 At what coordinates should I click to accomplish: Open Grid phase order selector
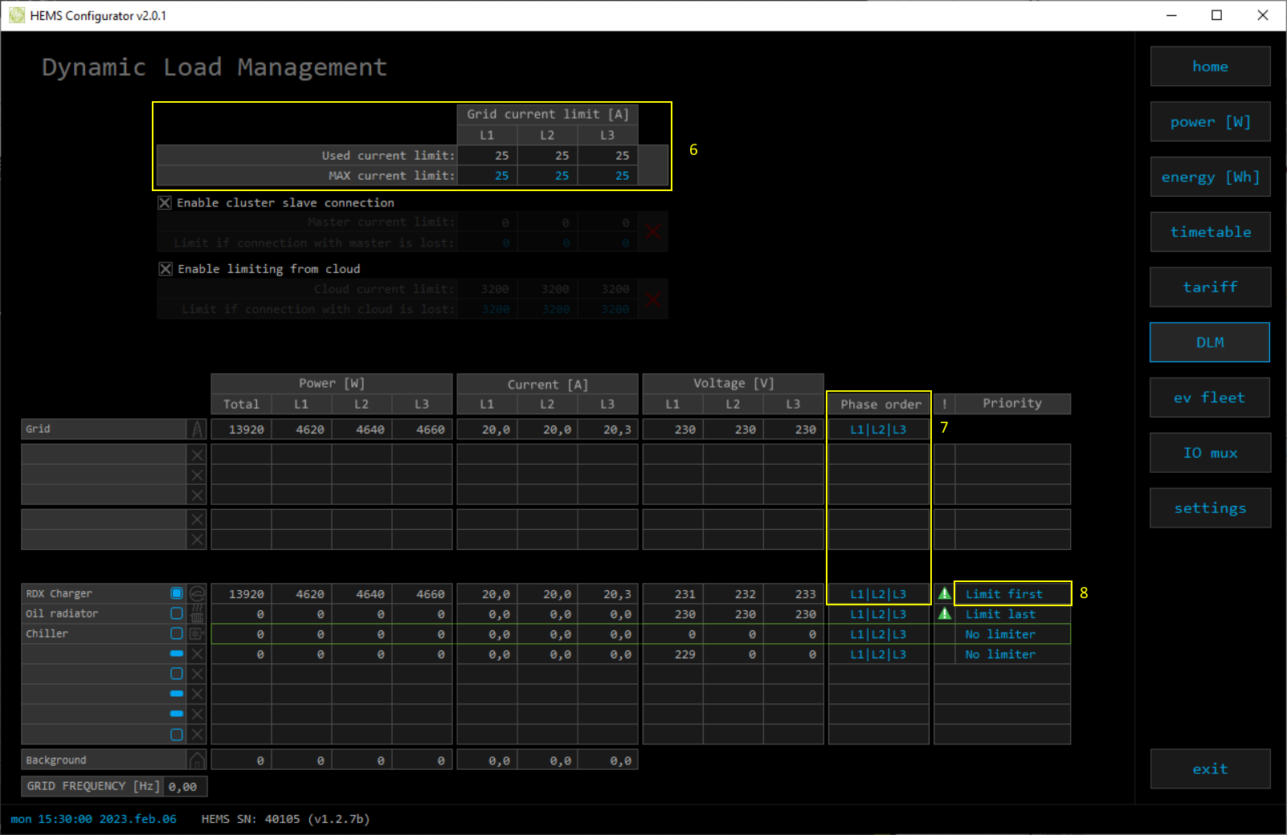(x=878, y=430)
